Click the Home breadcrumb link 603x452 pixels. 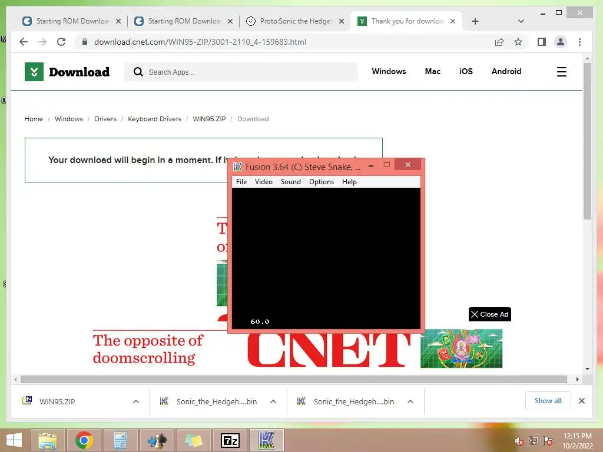(x=34, y=119)
